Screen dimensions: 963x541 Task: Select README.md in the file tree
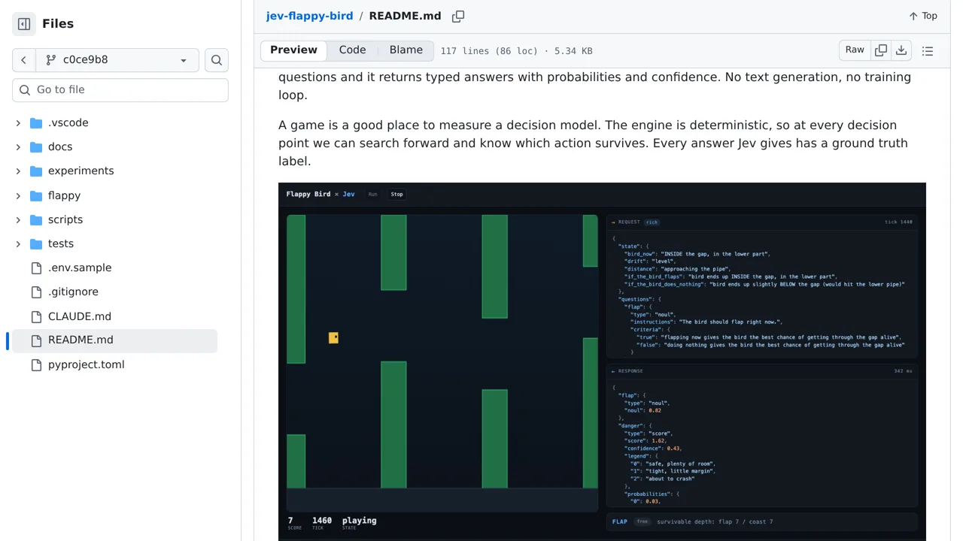pyautogui.click(x=114, y=340)
